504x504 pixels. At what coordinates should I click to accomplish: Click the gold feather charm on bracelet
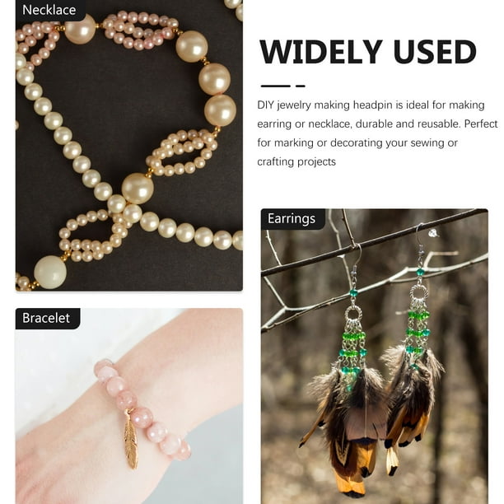[x=131, y=439]
